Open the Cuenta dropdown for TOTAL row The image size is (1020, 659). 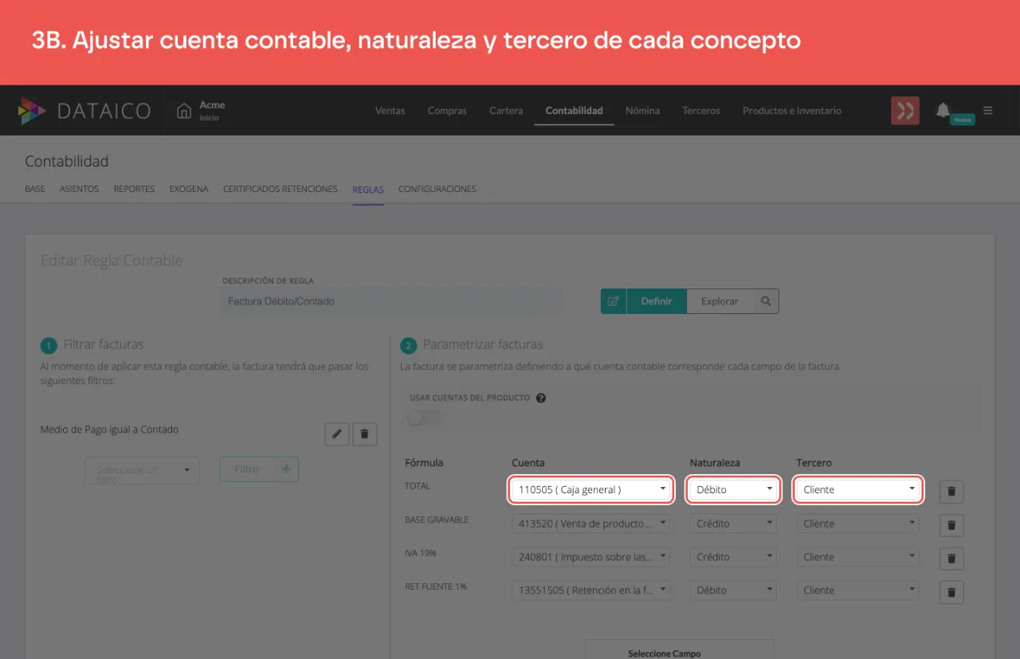click(x=591, y=489)
